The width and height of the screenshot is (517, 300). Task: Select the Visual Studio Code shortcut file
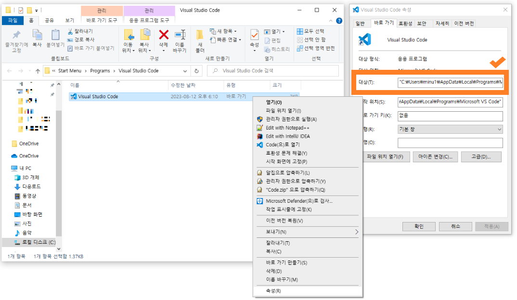184,97
